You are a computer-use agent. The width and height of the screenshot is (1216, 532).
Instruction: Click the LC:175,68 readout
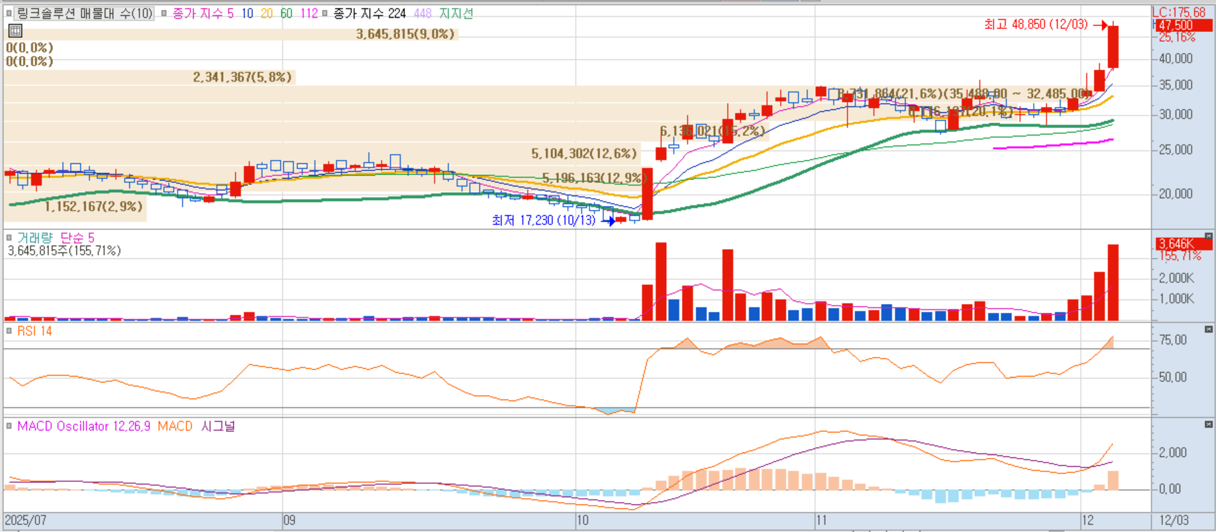point(1179,12)
